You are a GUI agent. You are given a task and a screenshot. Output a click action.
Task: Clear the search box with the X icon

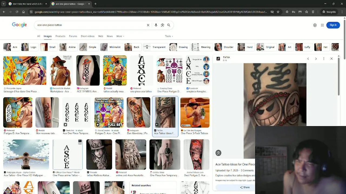(148, 25)
